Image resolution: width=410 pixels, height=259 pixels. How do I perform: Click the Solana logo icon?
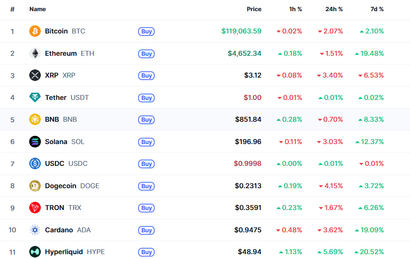pos(35,142)
